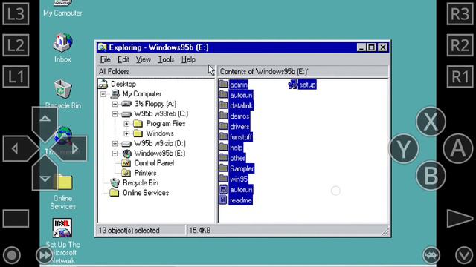
Task: Tap the R3 overlay button
Action: [x=460, y=13]
